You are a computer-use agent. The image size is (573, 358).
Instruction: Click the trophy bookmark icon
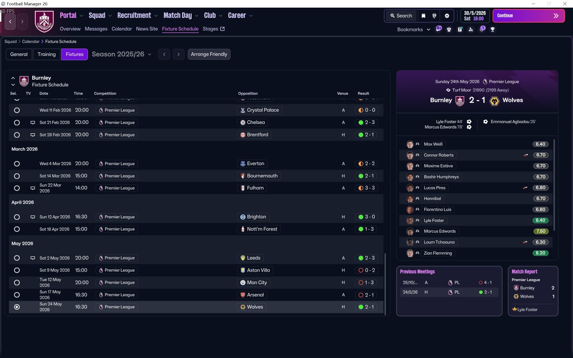pyautogui.click(x=492, y=30)
